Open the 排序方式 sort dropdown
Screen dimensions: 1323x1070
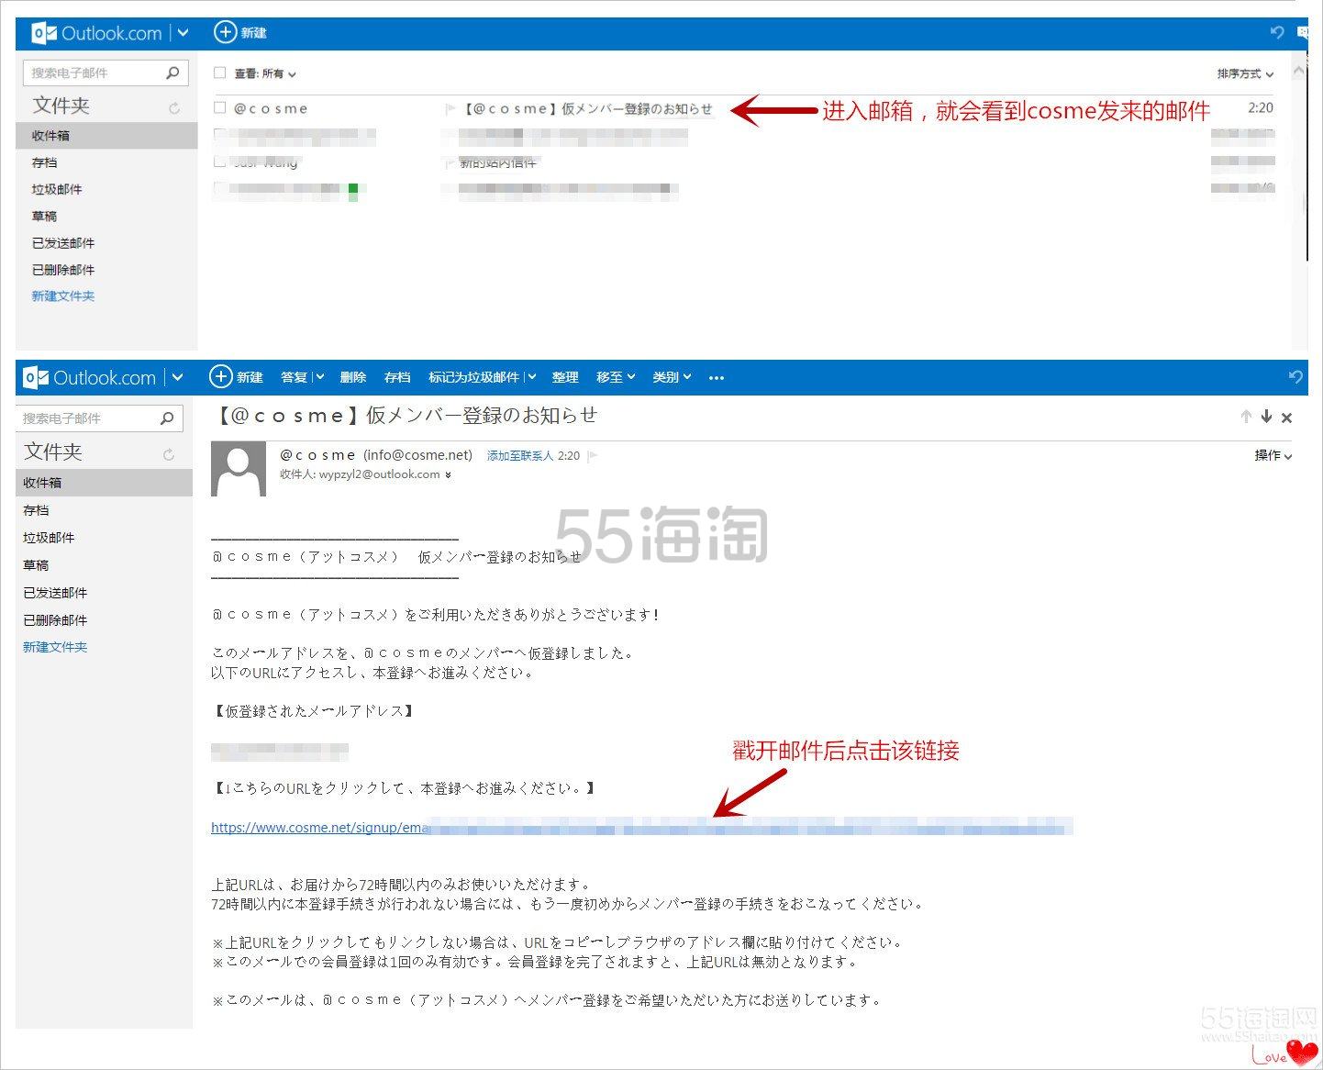click(x=1245, y=73)
